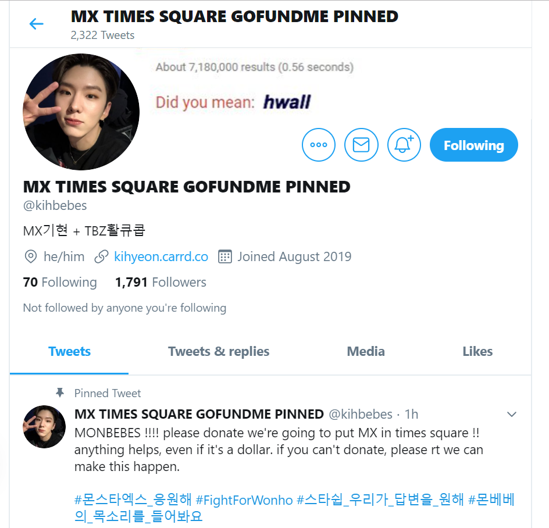Click the small avatar in pinned tweet
549x528 pixels.
pyautogui.click(x=44, y=427)
